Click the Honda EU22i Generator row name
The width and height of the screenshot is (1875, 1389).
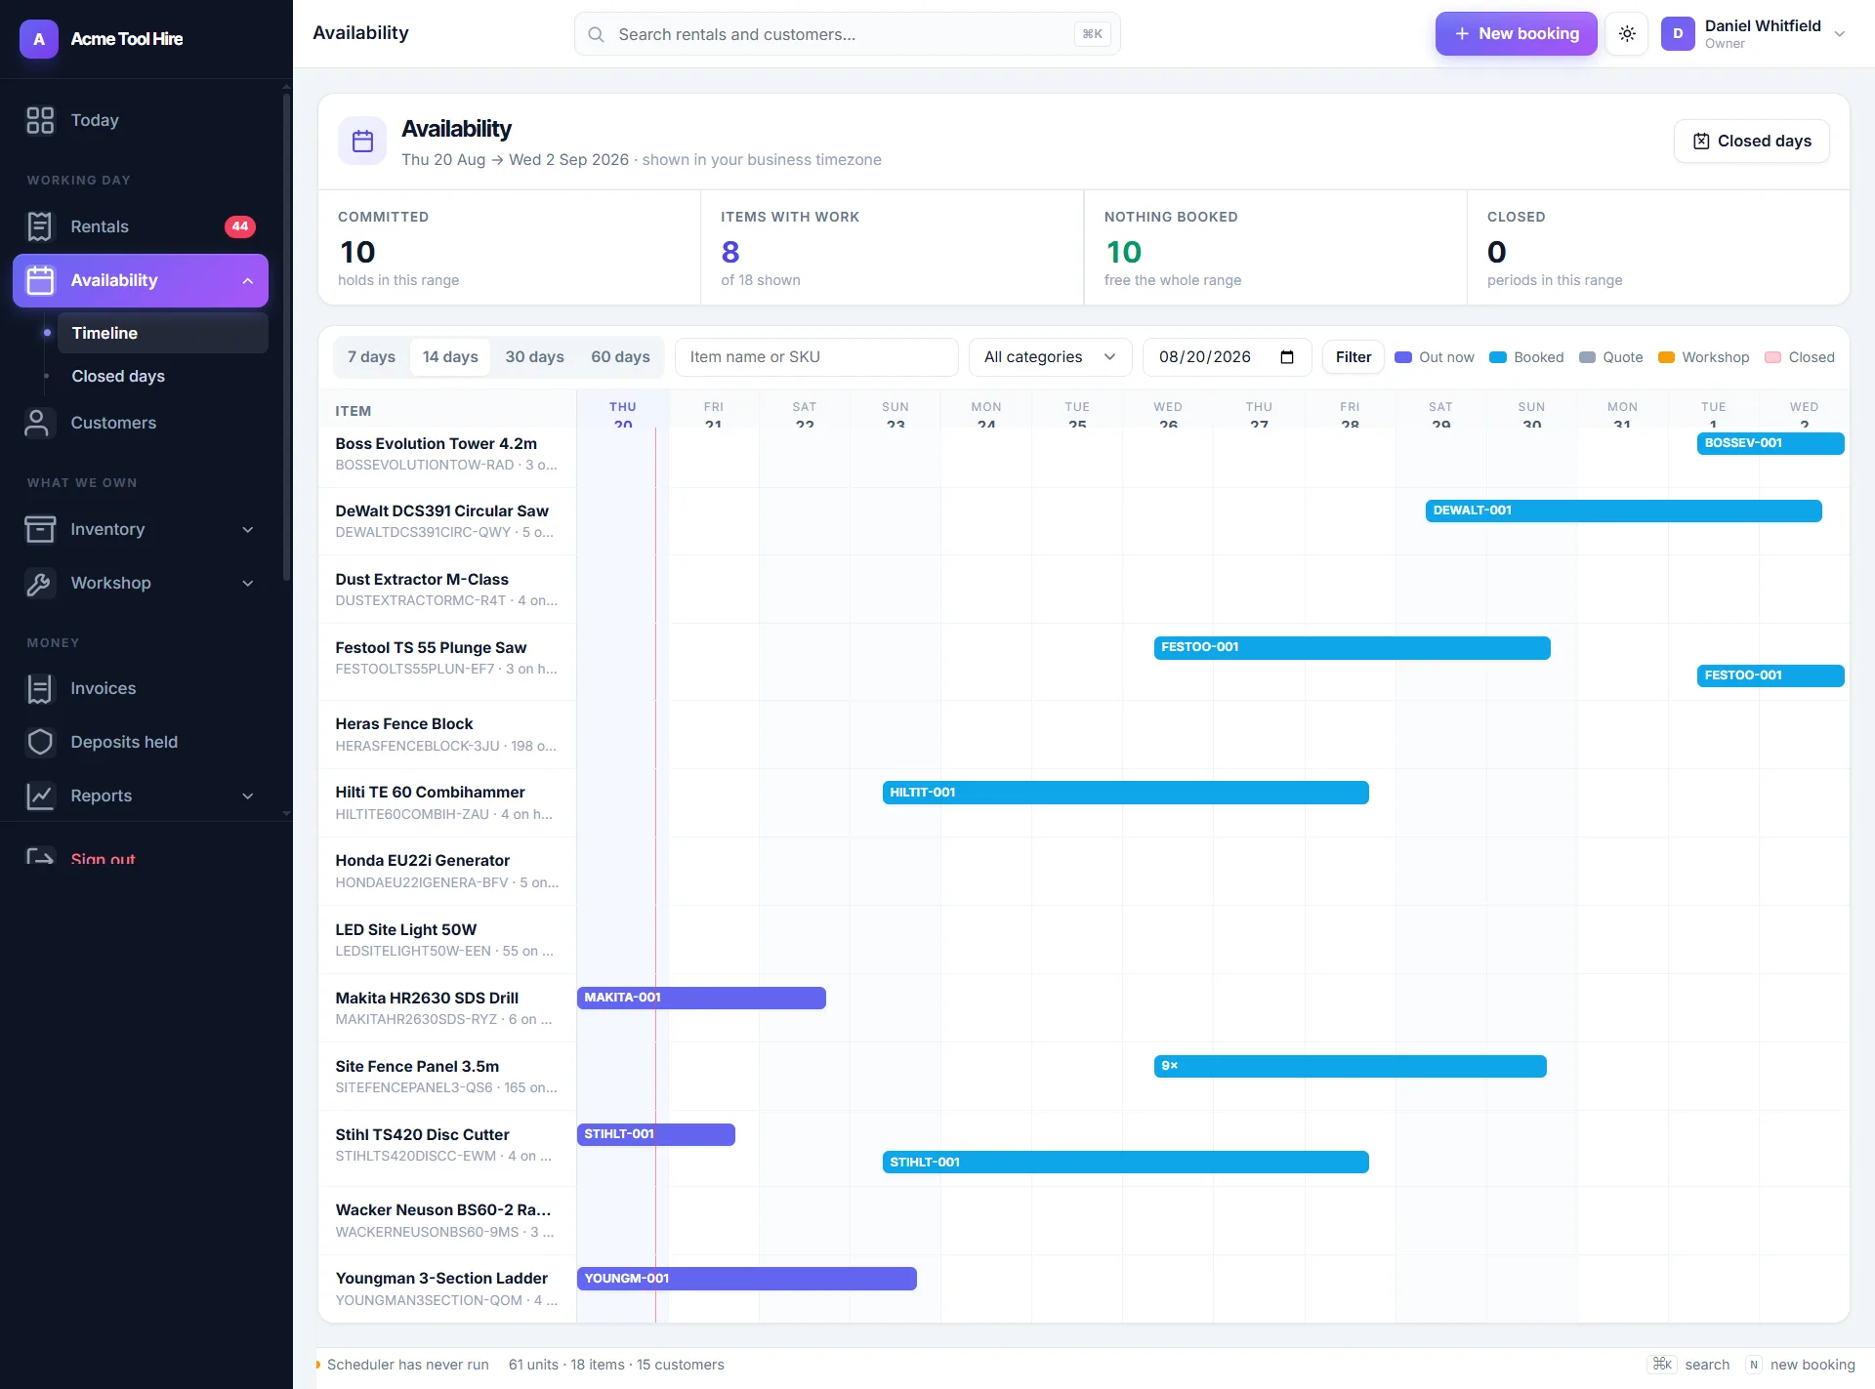(x=422, y=861)
